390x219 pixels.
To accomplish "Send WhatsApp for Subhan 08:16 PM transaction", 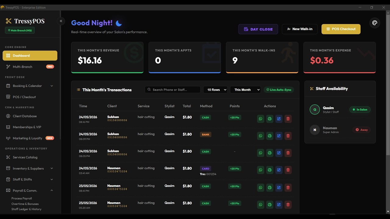I will click(x=261, y=119).
